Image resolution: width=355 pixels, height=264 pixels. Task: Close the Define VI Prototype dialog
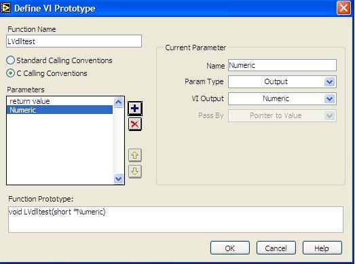343,8
